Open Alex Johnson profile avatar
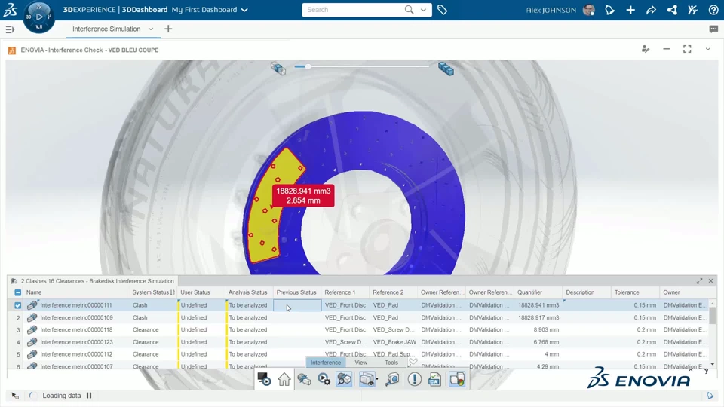 click(589, 10)
